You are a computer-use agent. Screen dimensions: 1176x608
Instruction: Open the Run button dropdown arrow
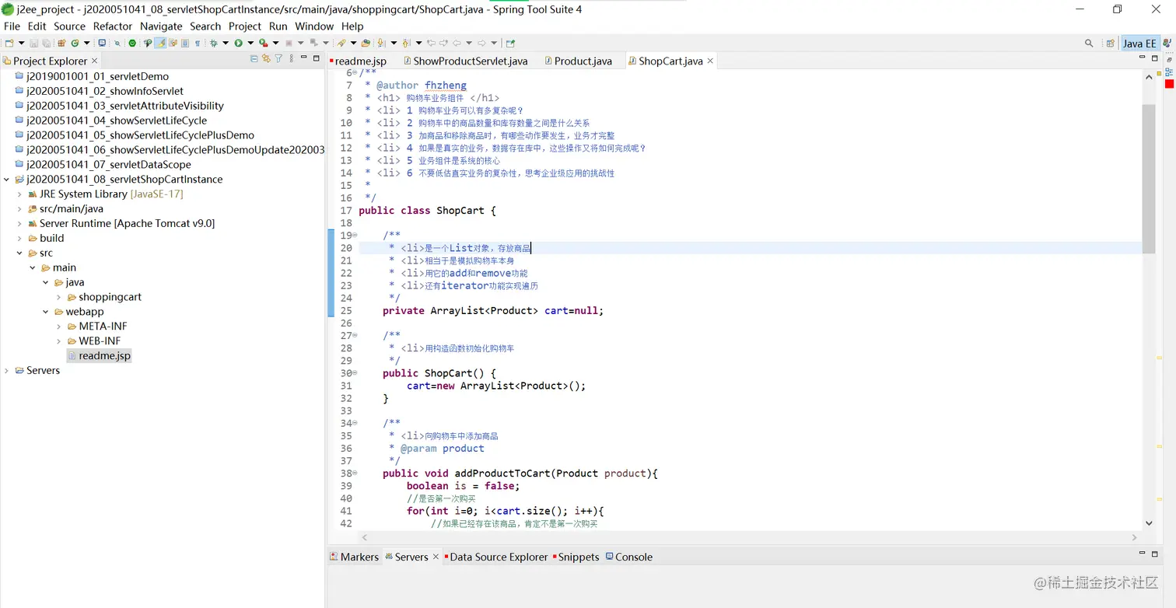point(250,43)
